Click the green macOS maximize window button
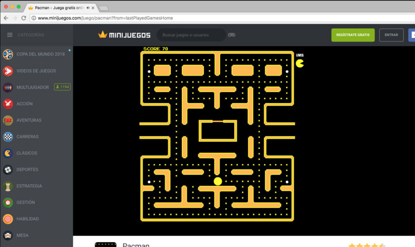This screenshot has height=247, width=415. tap(18, 7)
